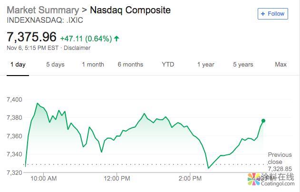Click the Follow button
The image size is (300, 192).
tap(272, 14)
